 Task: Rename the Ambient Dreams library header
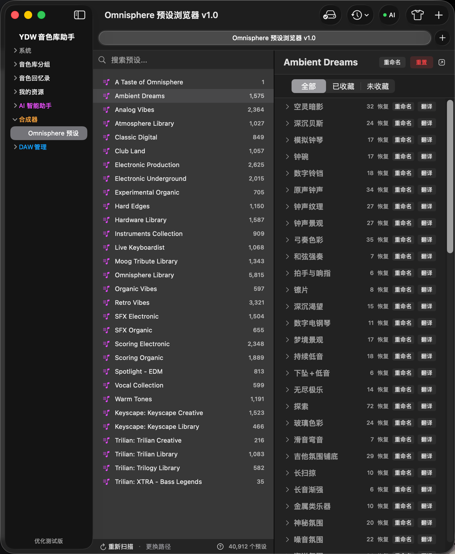click(x=392, y=62)
